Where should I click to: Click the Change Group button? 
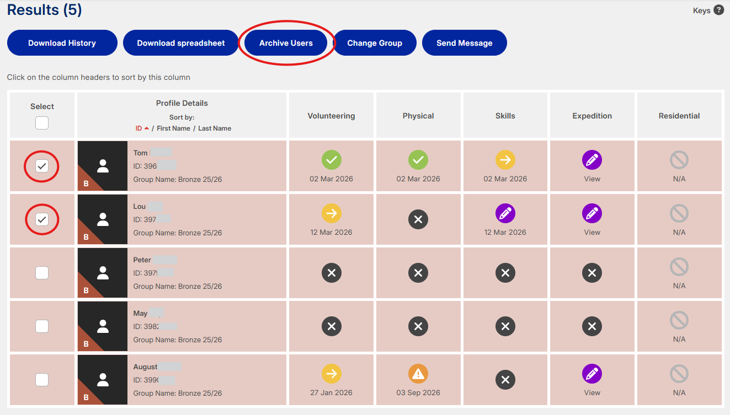(x=375, y=43)
